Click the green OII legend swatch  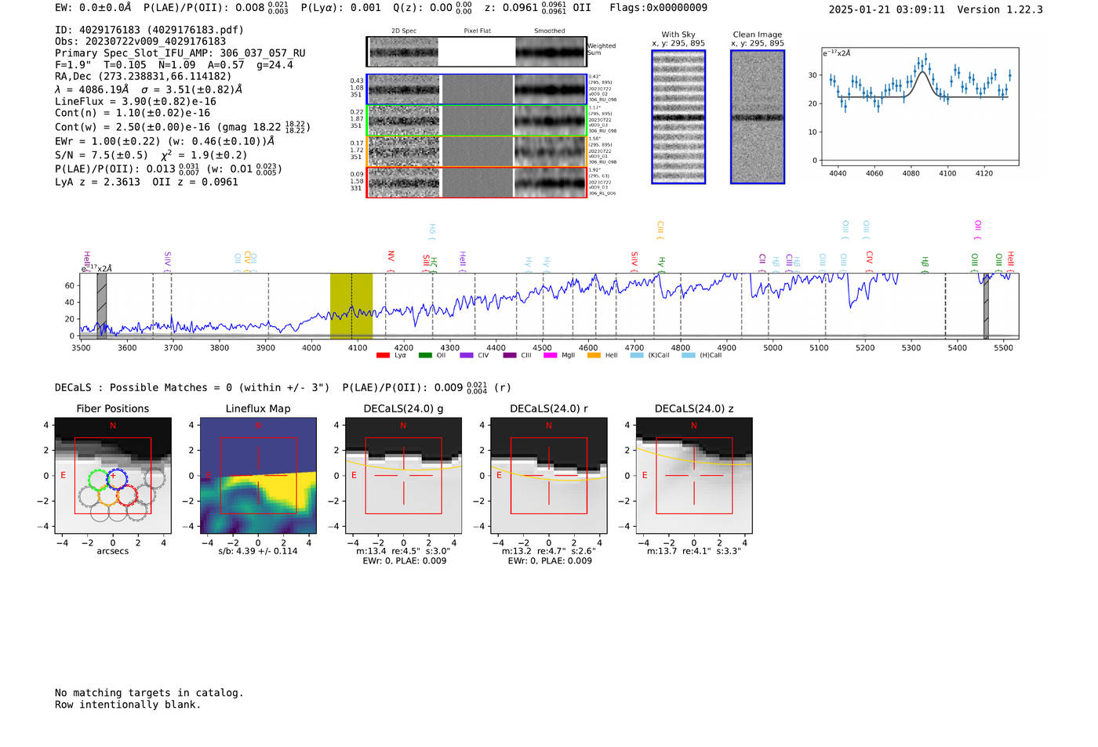425,356
